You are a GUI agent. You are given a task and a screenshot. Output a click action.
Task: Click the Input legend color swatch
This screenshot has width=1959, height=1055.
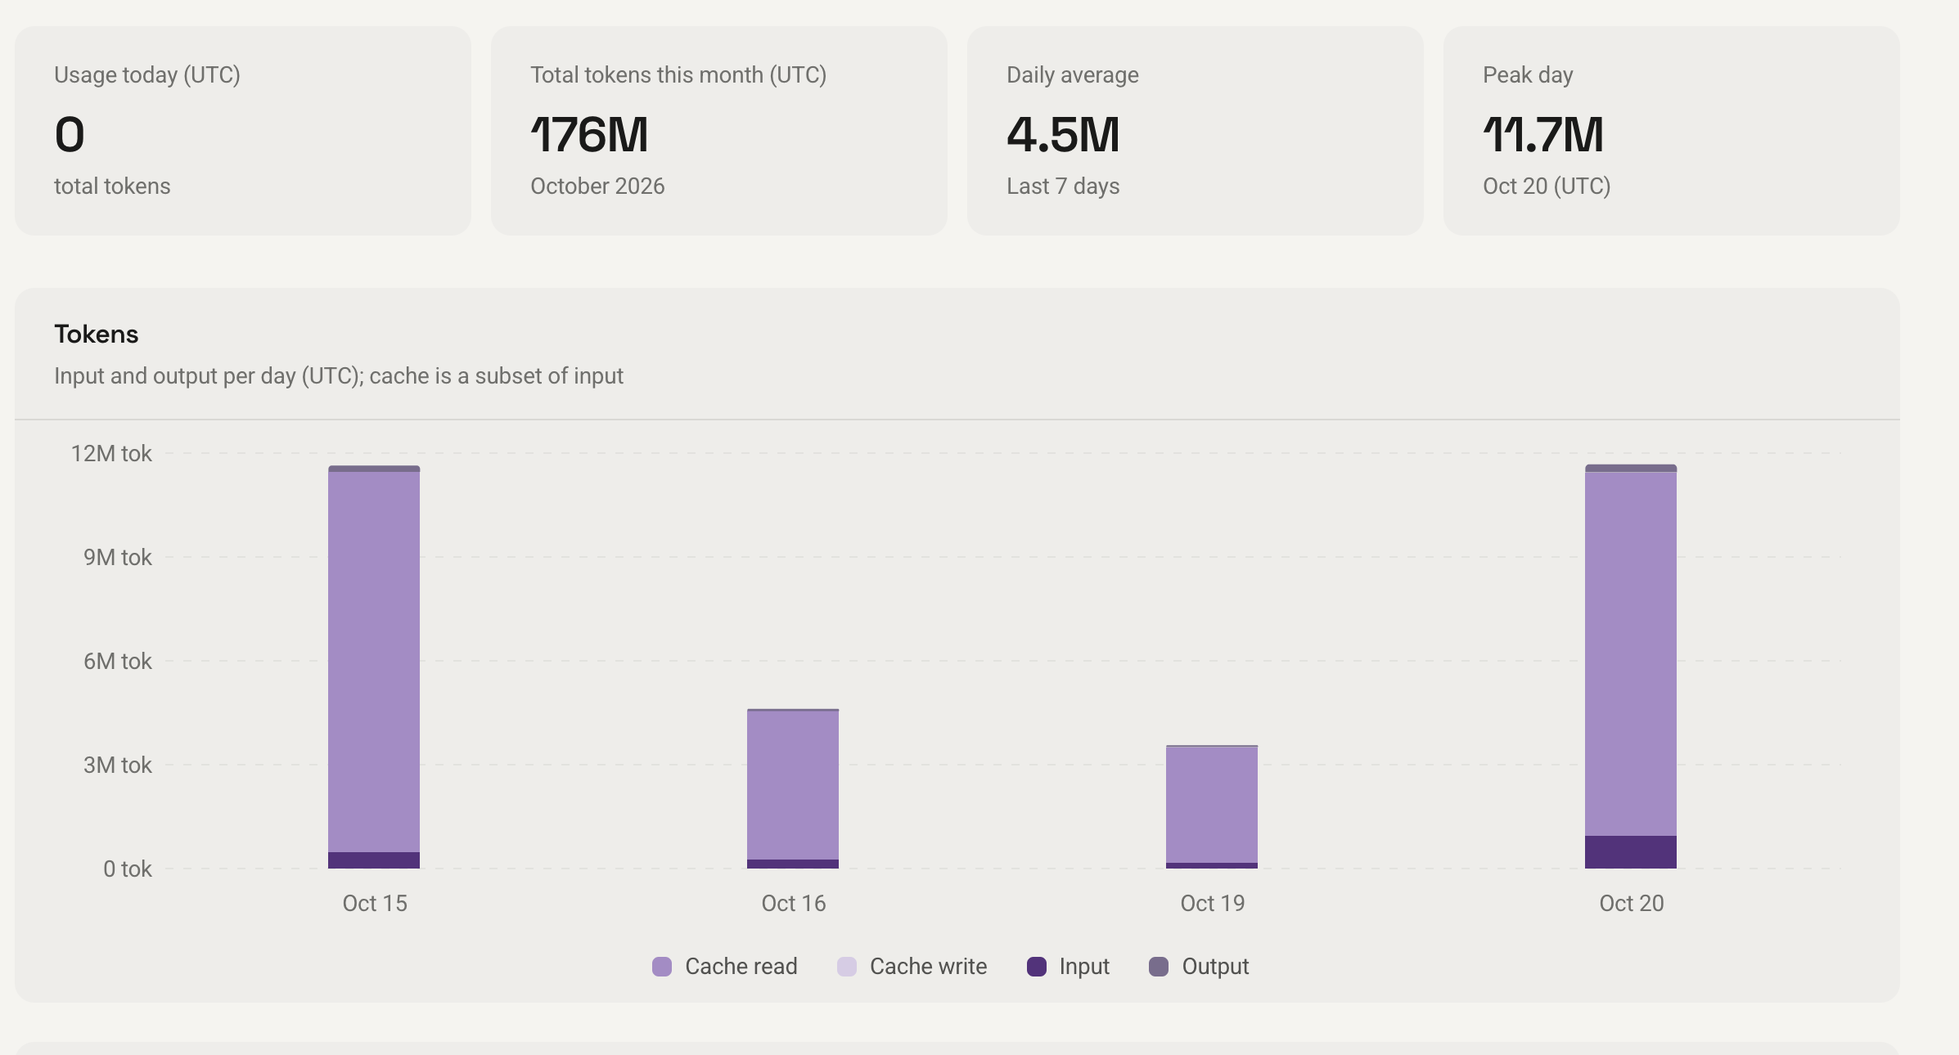pyautogui.click(x=1037, y=967)
